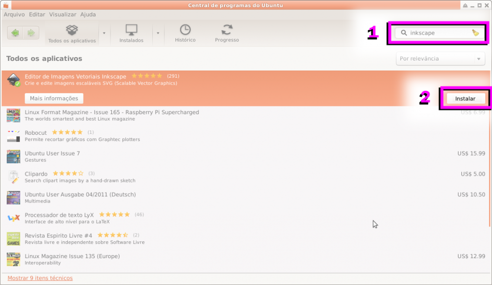Click the Inkscape star rating

pos(147,76)
